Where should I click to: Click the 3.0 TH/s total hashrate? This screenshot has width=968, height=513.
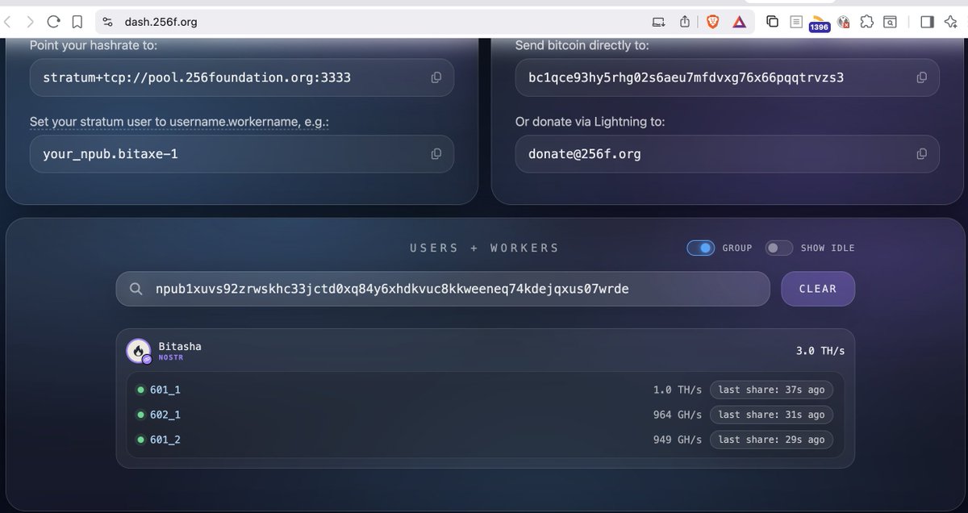click(x=820, y=351)
